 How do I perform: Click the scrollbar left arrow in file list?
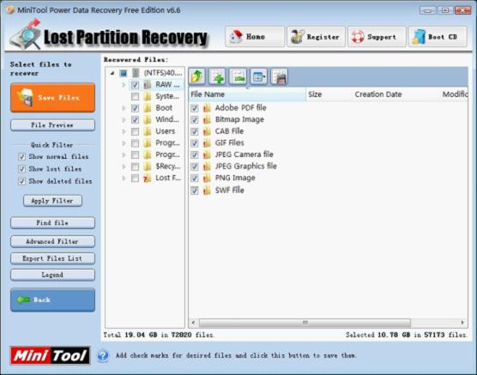click(x=194, y=323)
